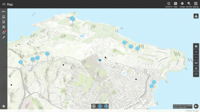This screenshot has height=112, width=200.
Task: Open the Feeds panel
Action: (176, 5)
